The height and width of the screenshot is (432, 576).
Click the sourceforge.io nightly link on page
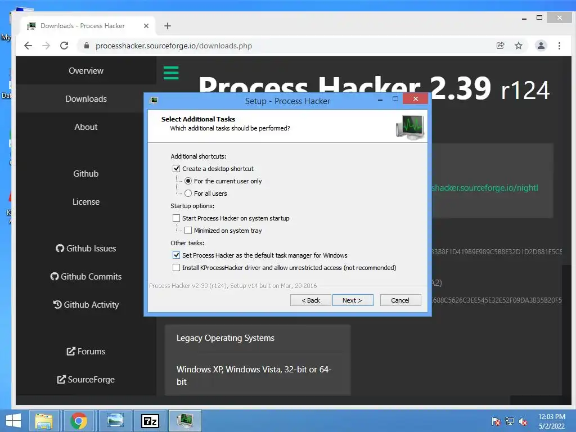pyautogui.click(x=484, y=188)
